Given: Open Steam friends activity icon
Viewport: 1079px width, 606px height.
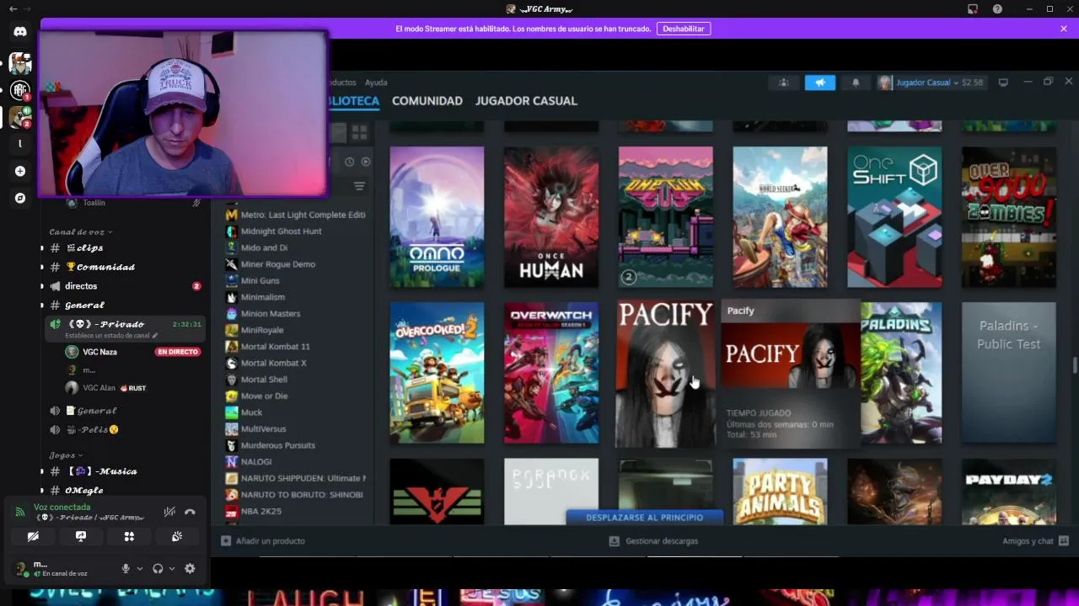Looking at the screenshot, I should [x=784, y=82].
